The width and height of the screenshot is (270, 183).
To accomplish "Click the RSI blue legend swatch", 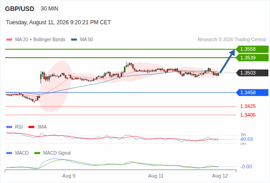I will tap(9, 127).
